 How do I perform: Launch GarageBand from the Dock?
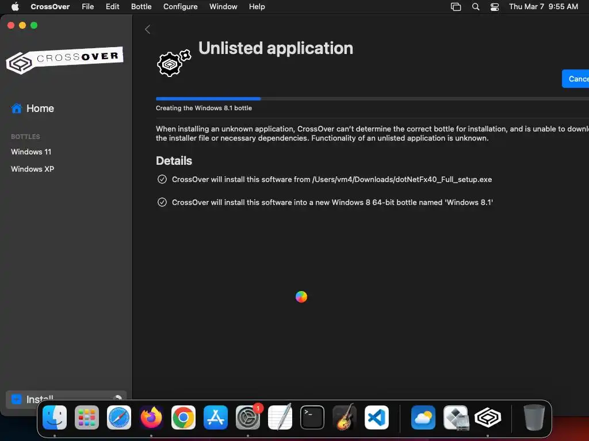click(x=345, y=417)
